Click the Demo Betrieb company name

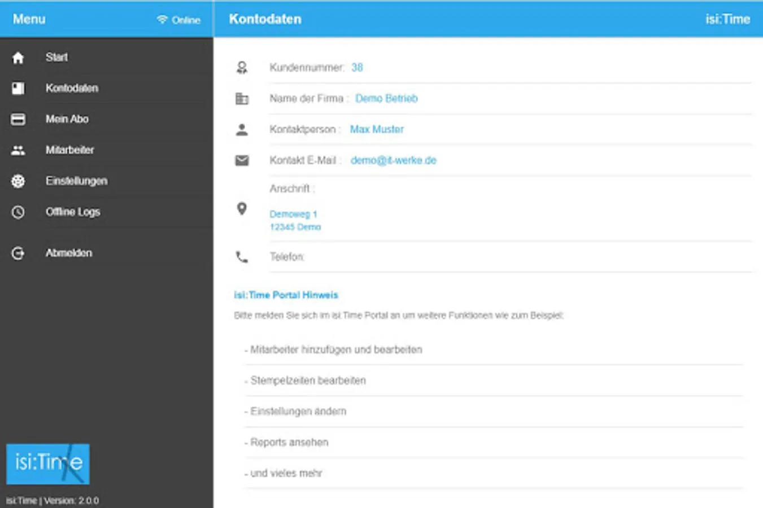coord(386,99)
